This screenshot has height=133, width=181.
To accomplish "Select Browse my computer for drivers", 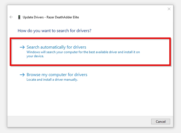I will 57,75.
